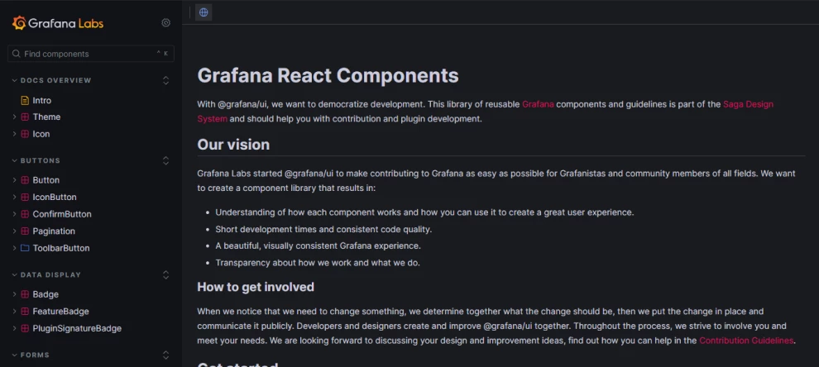The height and width of the screenshot is (367, 819).
Task: Expand all under DOCS OVERVIEW arrows
Action: point(166,80)
